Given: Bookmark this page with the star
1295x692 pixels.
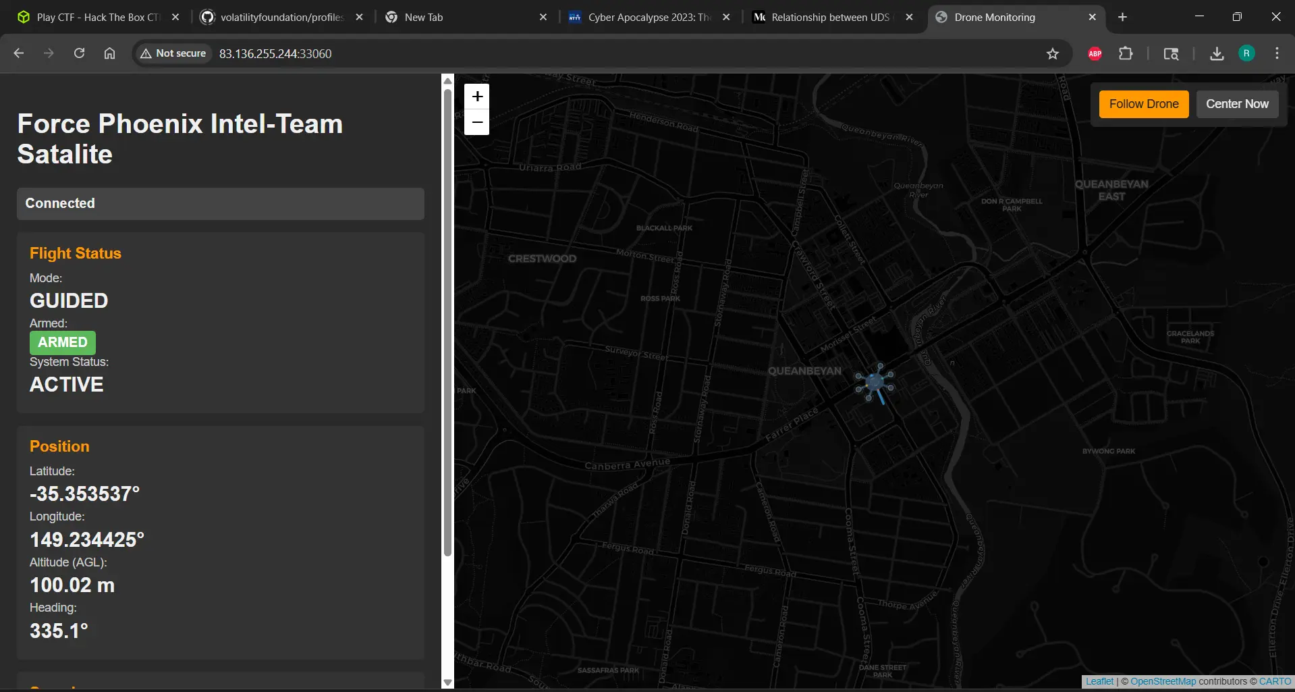Looking at the screenshot, I should pyautogui.click(x=1053, y=53).
